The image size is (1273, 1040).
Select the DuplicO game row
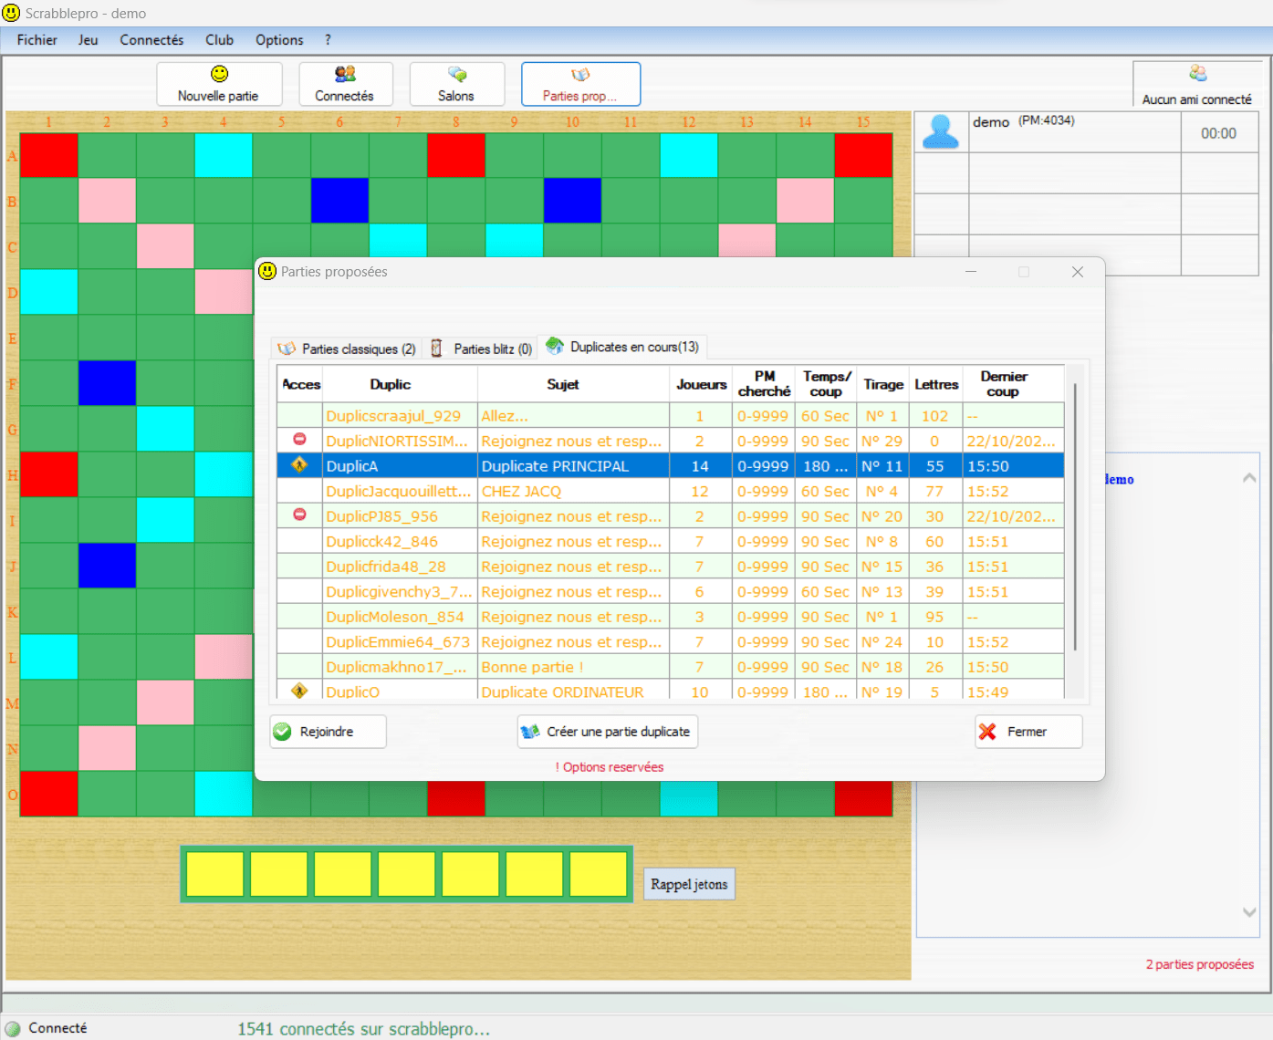[671, 691]
